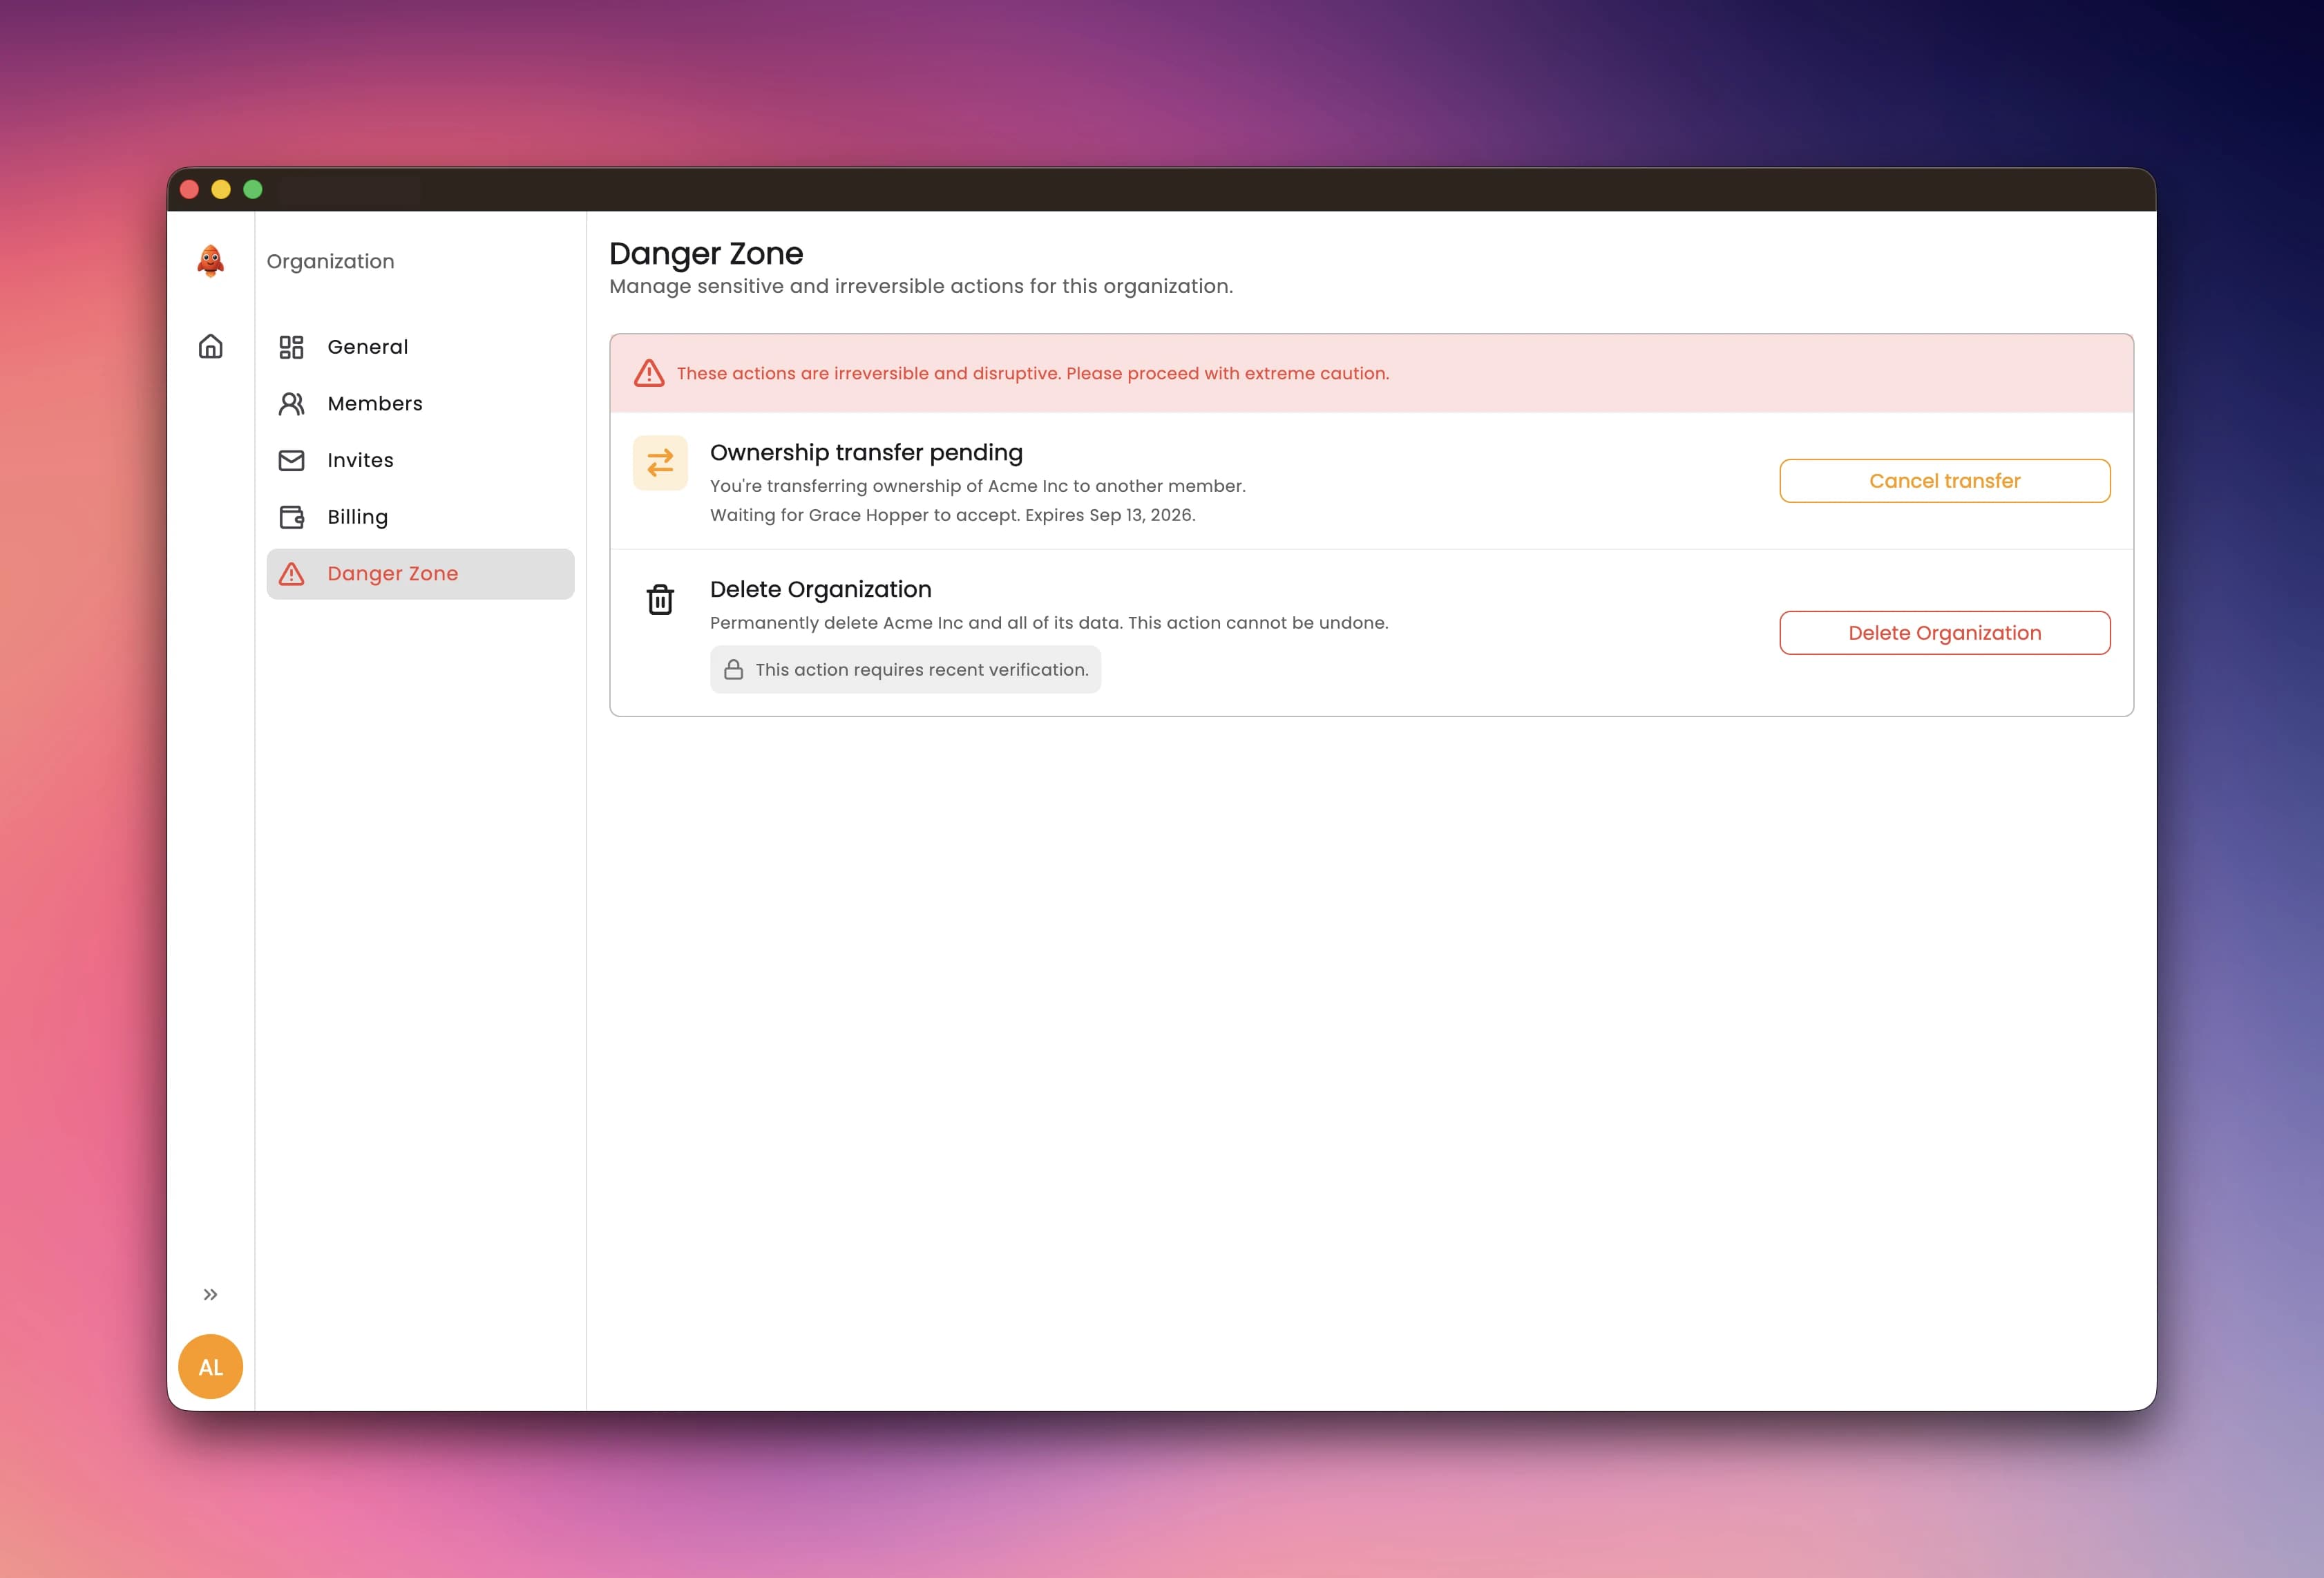Click 'You're transferring ownership of Acme Inc' text
Screen dimensions: 2324x1578
tap(977, 486)
